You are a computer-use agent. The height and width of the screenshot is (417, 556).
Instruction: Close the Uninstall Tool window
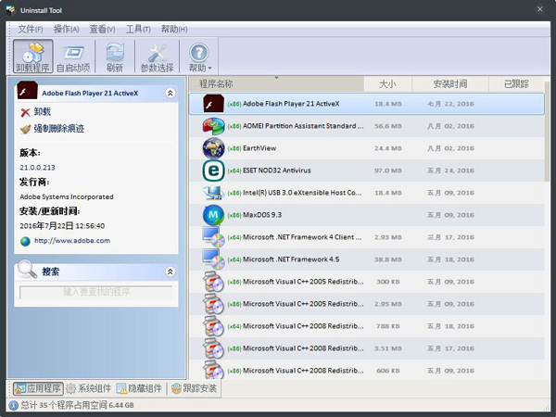point(539,9)
